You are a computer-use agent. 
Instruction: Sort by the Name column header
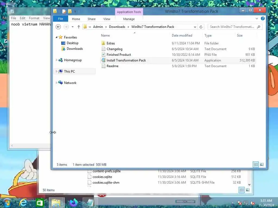pos(105,35)
